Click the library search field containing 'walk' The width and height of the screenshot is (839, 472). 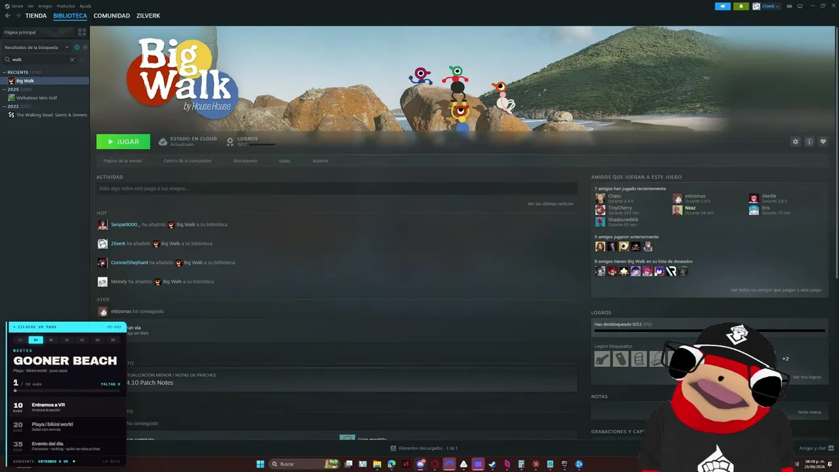pos(39,60)
